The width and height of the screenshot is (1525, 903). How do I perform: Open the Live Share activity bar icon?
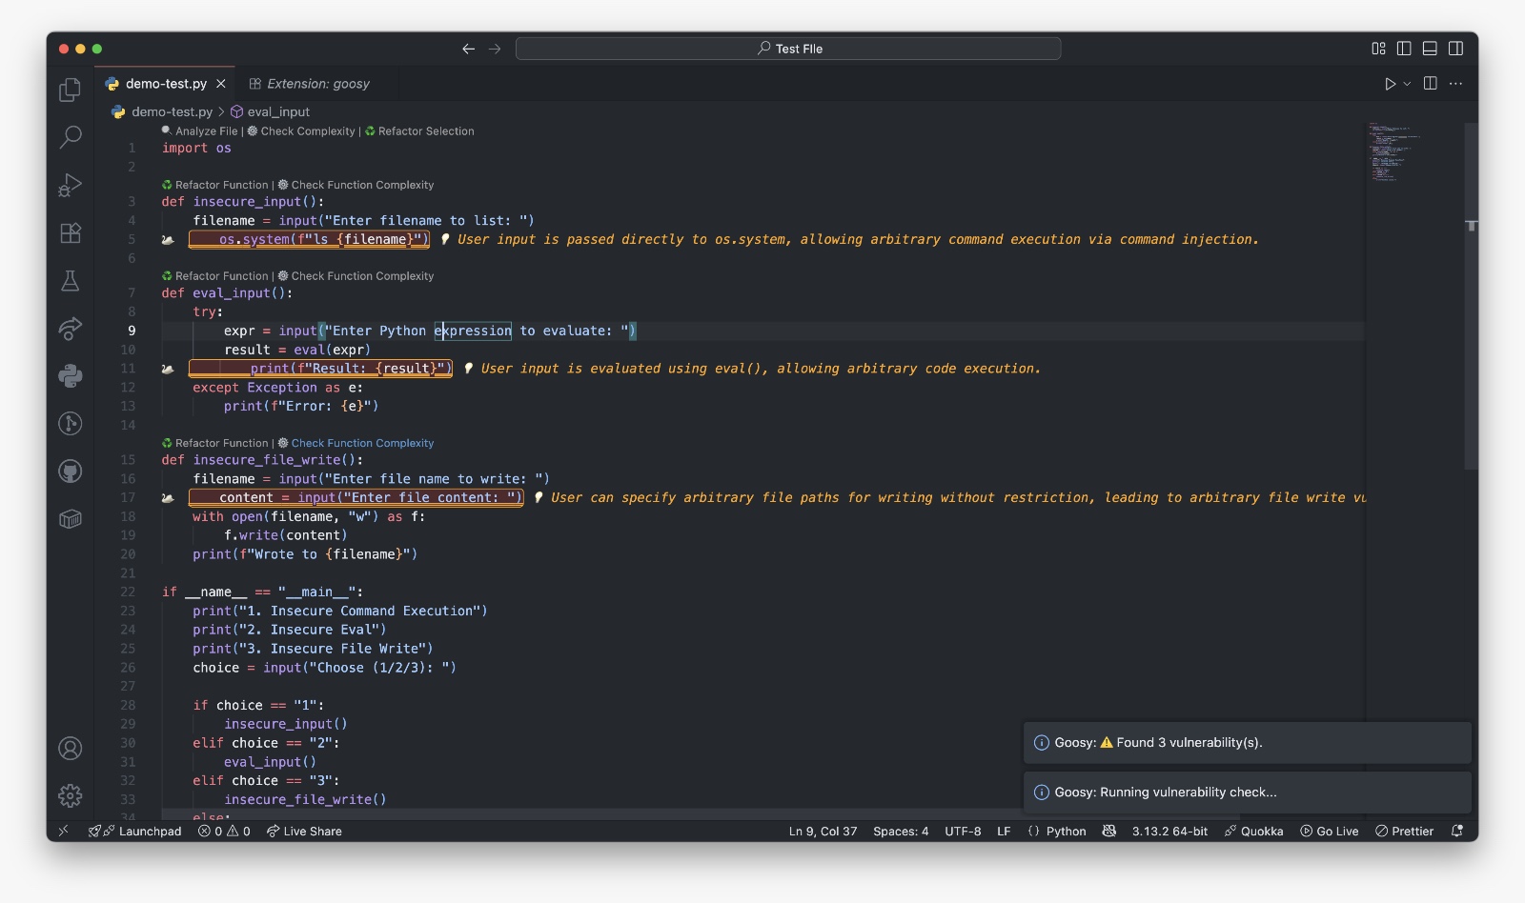(70, 329)
